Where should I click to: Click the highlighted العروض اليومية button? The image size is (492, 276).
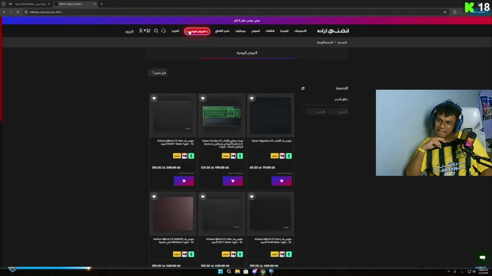coord(197,31)
